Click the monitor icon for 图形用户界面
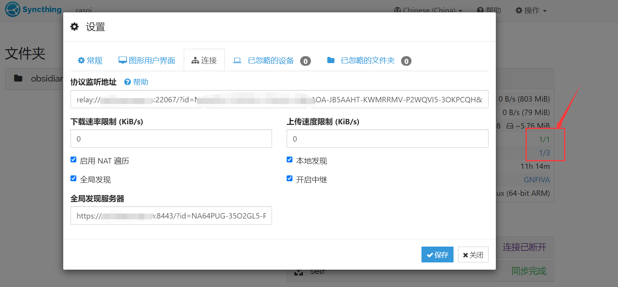 (x=123, y=60)
